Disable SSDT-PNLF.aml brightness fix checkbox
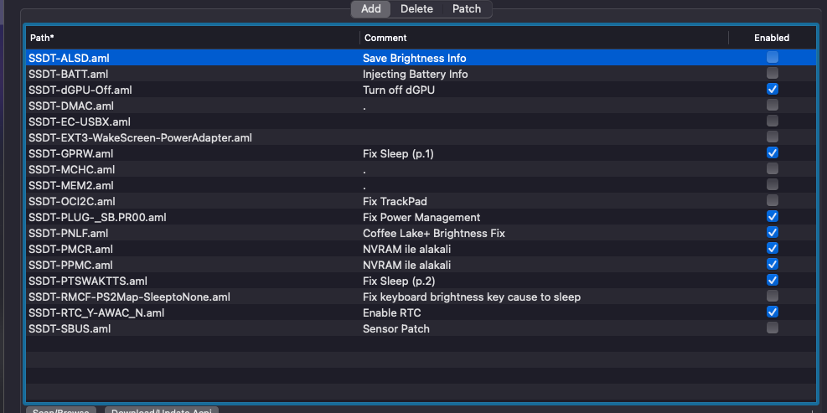The width and height of the screenshot is (827, 413). click(x=772, y=233)
